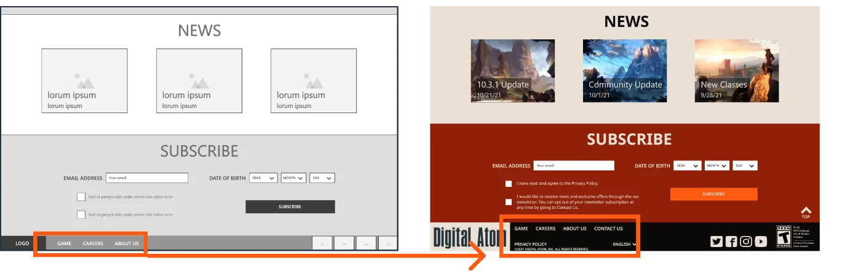Click the dark gray wireframe SUBSCRIBE button

(290, 206)
